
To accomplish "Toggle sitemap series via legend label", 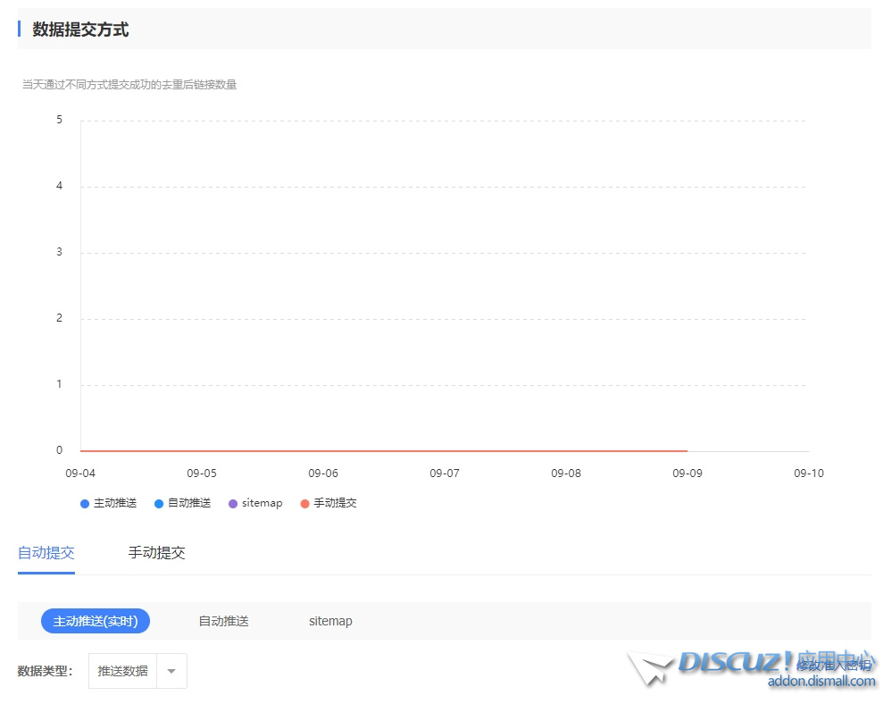I will click(x=262, y=503).
